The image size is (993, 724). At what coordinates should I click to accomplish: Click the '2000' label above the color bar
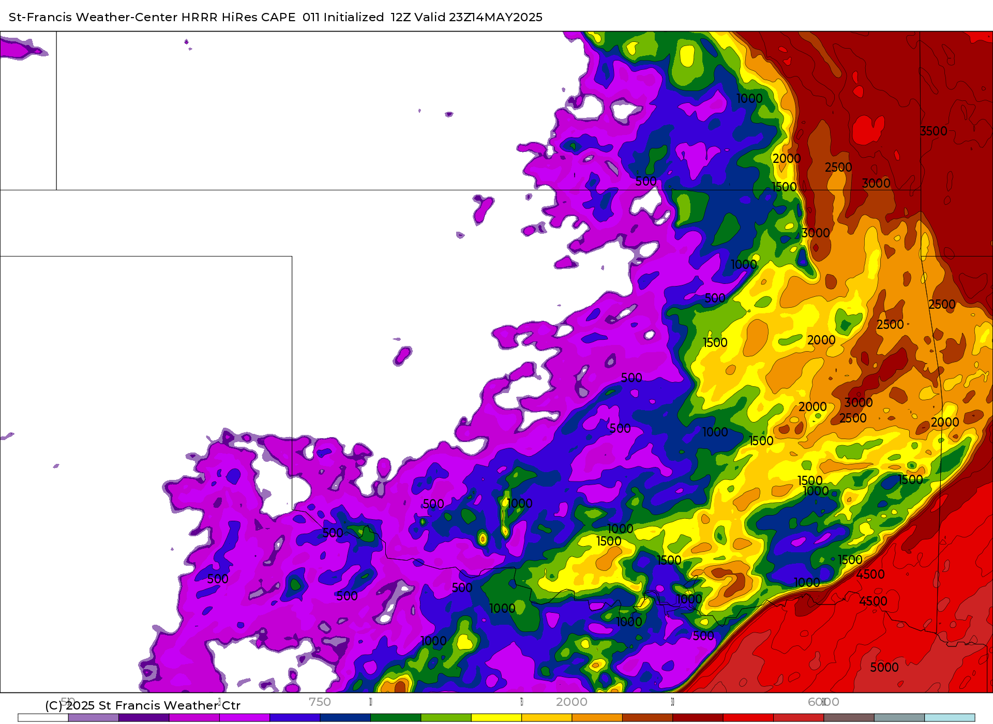click(x=571, y=702)
